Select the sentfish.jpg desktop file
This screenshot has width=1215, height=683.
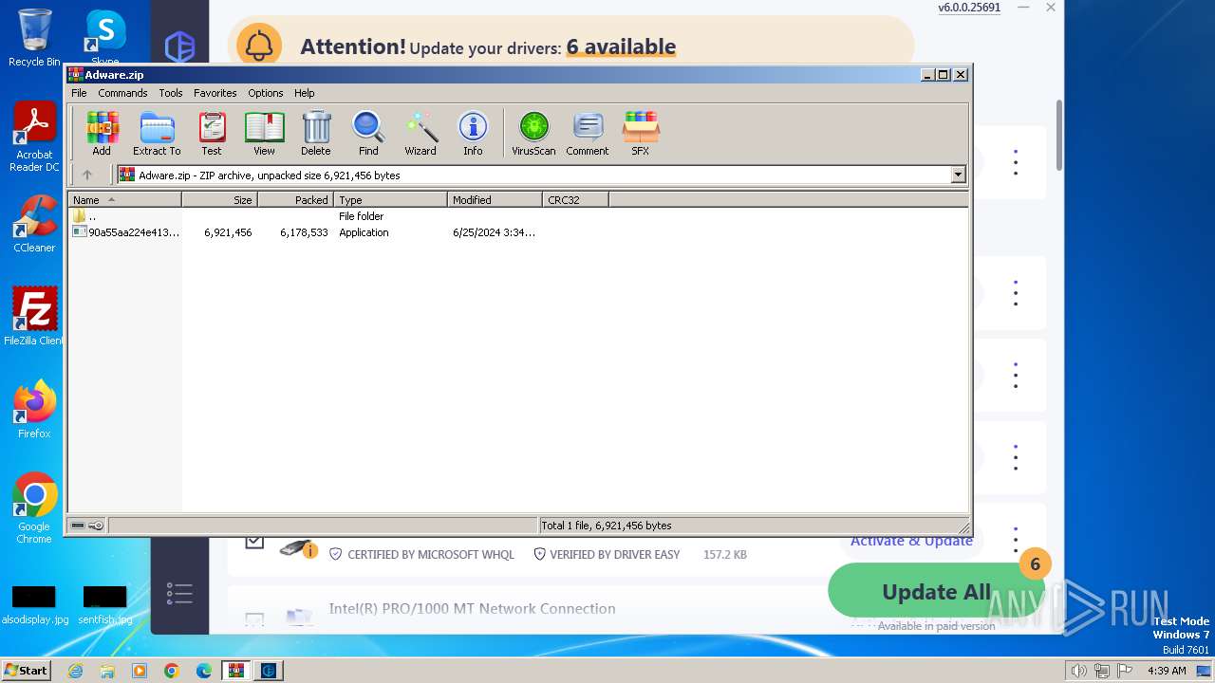105,605
